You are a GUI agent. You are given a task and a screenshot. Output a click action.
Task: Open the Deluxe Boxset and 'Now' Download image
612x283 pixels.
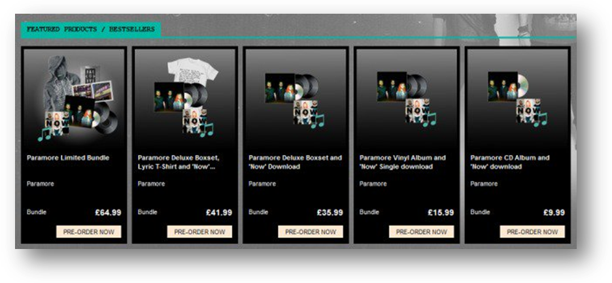coord(297,101)
